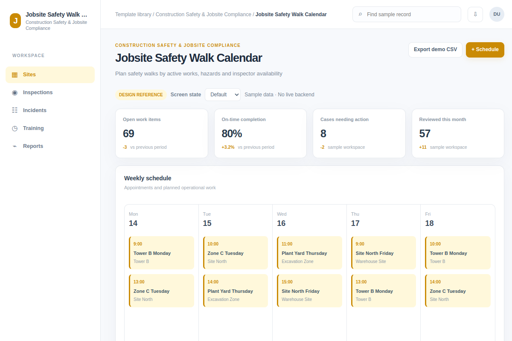Go to Inspections in sidebar
The height and width of the screenshot is (341, 512).
click(x=50, y=92)
